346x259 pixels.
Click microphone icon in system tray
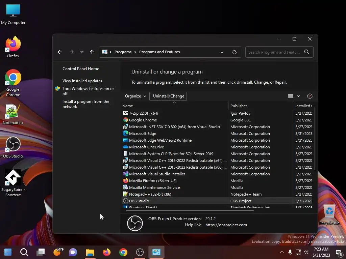(x=290, y=252)
